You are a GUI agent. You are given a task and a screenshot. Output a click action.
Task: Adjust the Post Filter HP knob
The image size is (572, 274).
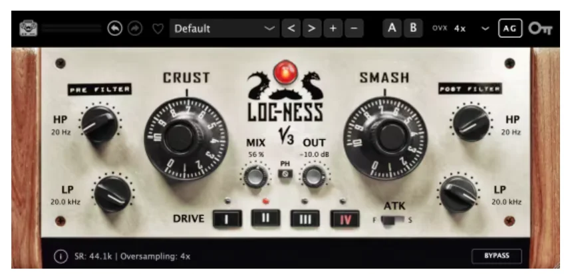click(x=472, y=123)
